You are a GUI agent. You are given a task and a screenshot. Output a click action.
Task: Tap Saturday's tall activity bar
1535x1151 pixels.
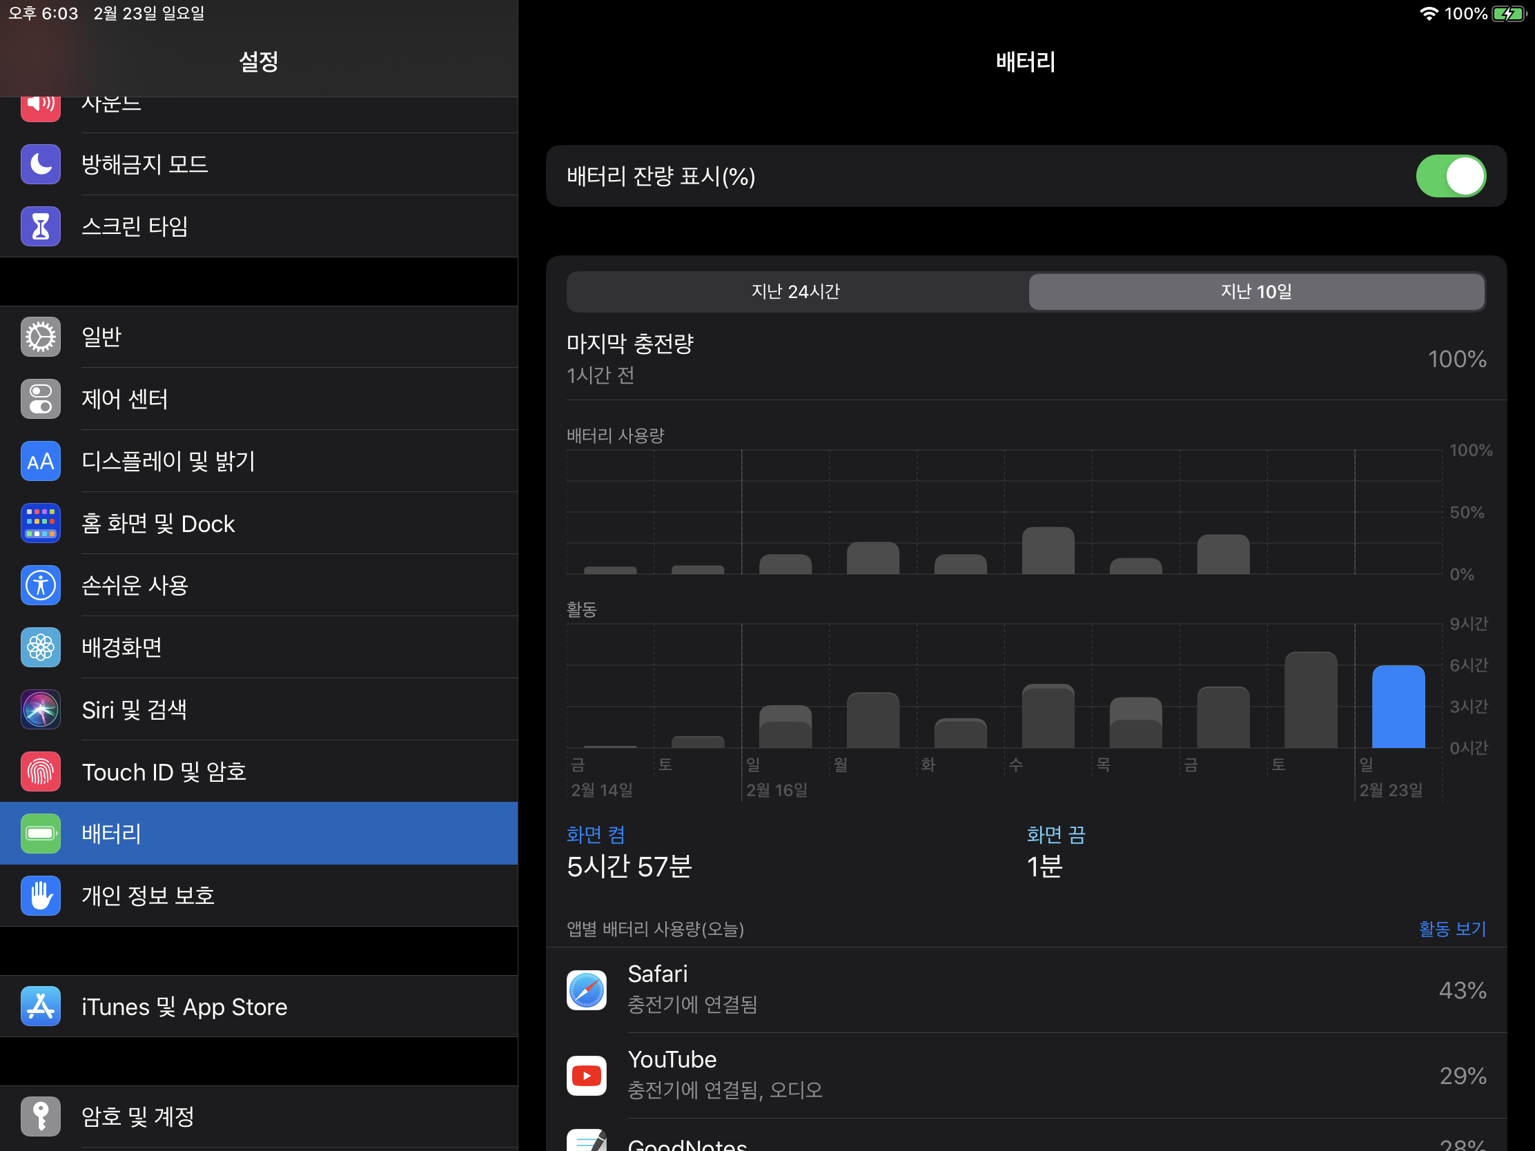click(1310, 699)
